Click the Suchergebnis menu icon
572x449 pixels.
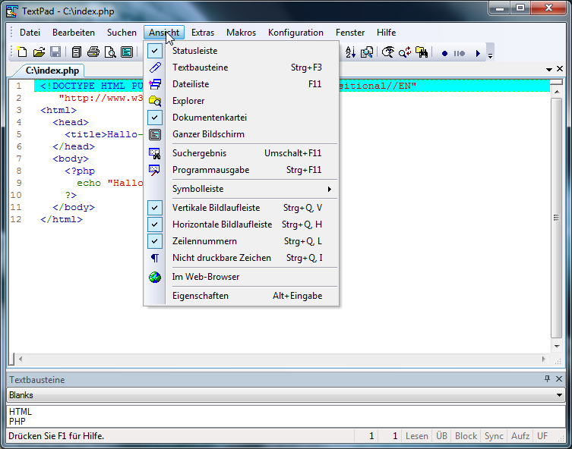155,153
